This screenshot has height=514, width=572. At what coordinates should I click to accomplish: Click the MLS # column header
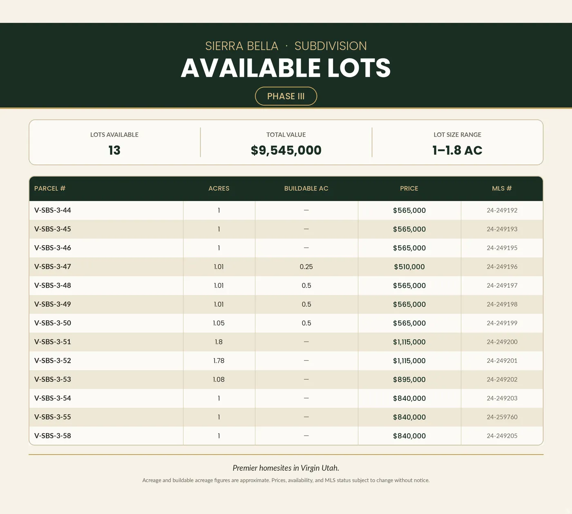pyautogui.click(x=502, y=188)
